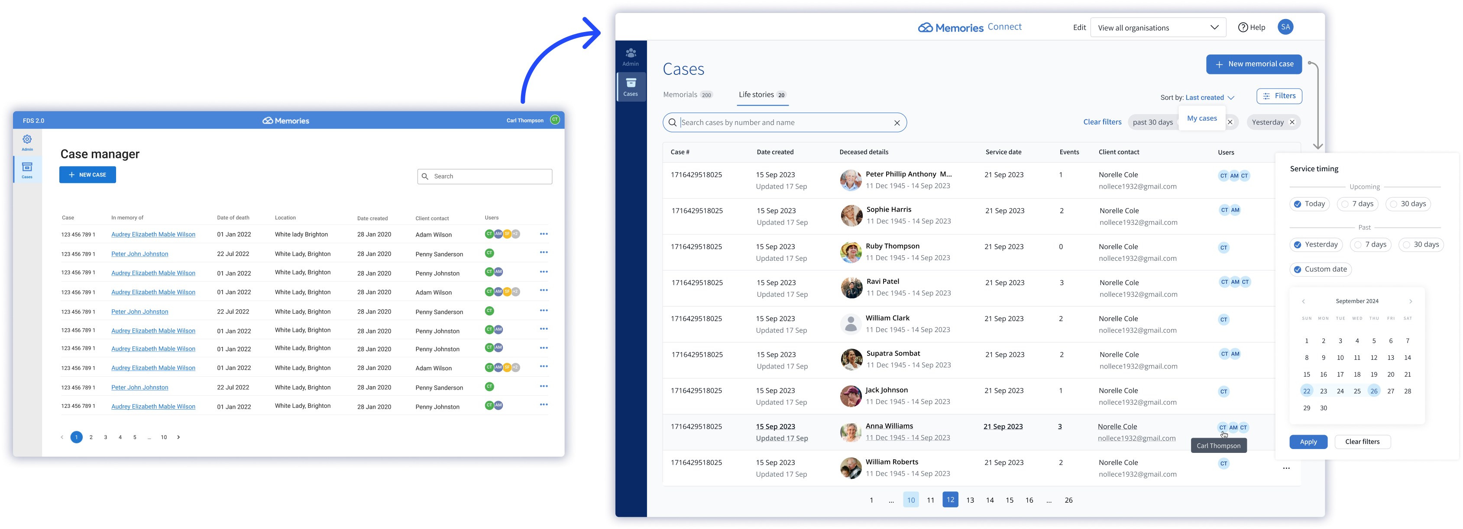Clear search text with the X icon
Image resolution: width=1463 pixels, height=529 pixels.
coord(897,123)
